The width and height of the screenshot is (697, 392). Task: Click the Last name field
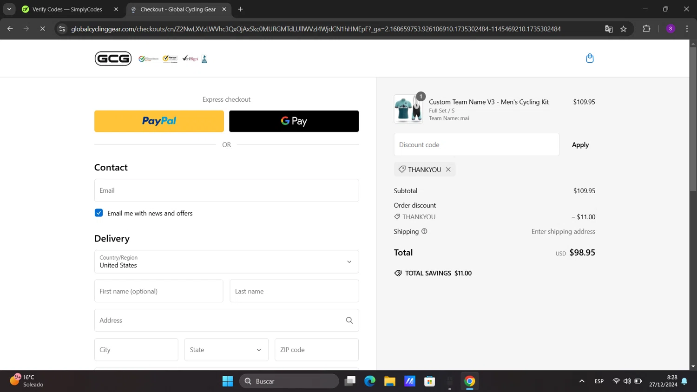(294, 291)
